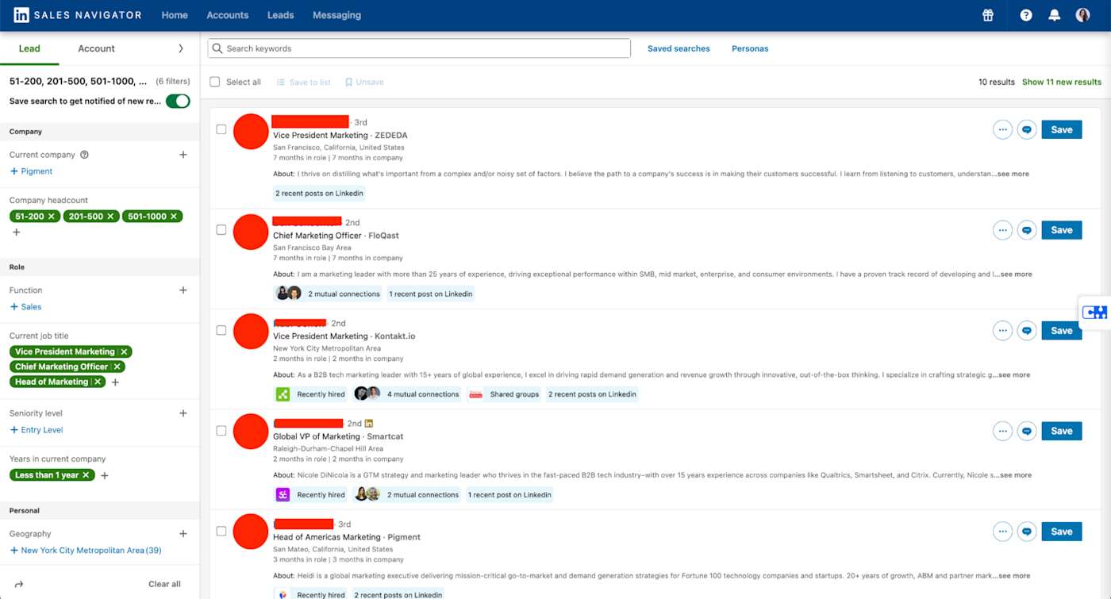Message the Smartcat Global VP of Marketing

[x=1027, y=431]
